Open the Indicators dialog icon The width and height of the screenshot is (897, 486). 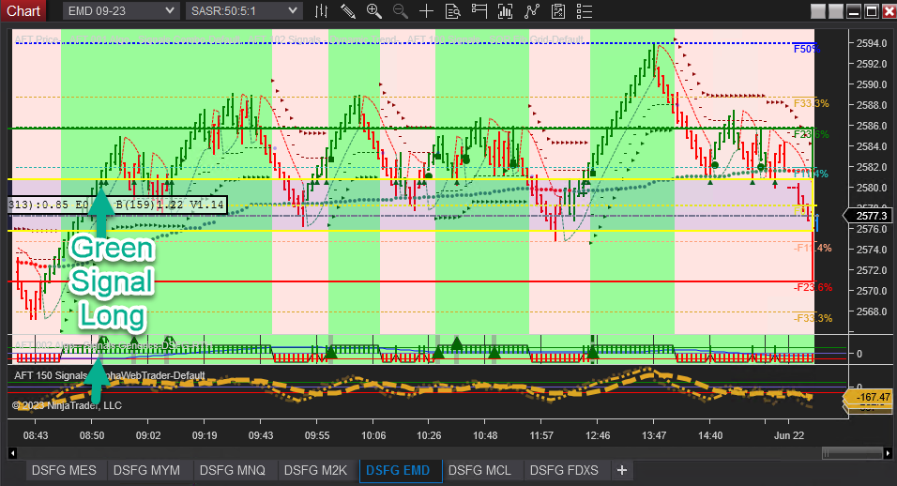(505, 11)
